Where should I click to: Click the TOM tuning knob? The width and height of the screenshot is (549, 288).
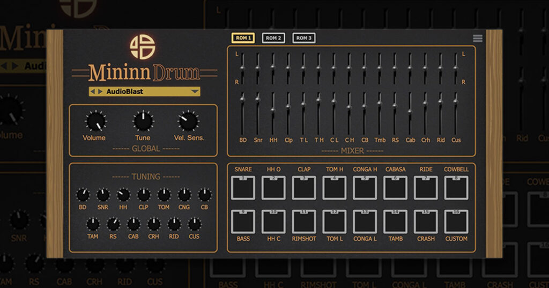(164, 195)
